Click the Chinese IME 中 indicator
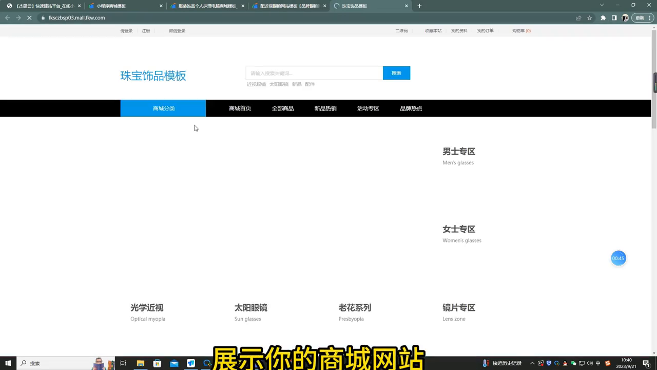Image resolution: width=657 pixels, height=370 pixels. click(x=597, y=363)
